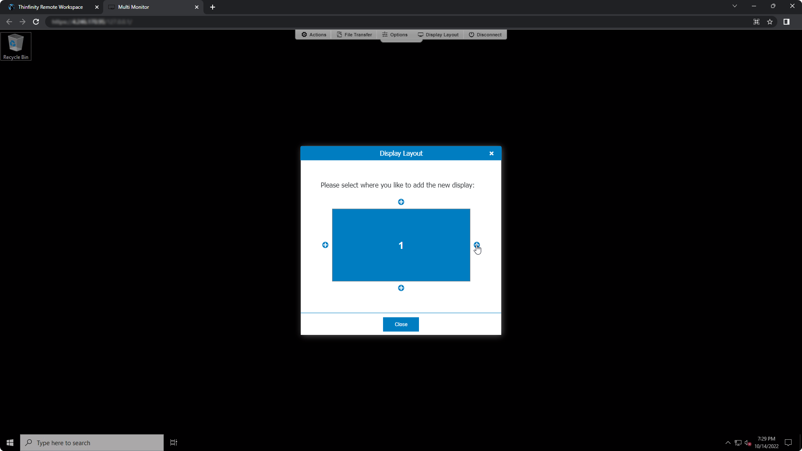Viewport: 802px width, 451px height.
Task: Add a new display above monitor 1
Action: 401,202
